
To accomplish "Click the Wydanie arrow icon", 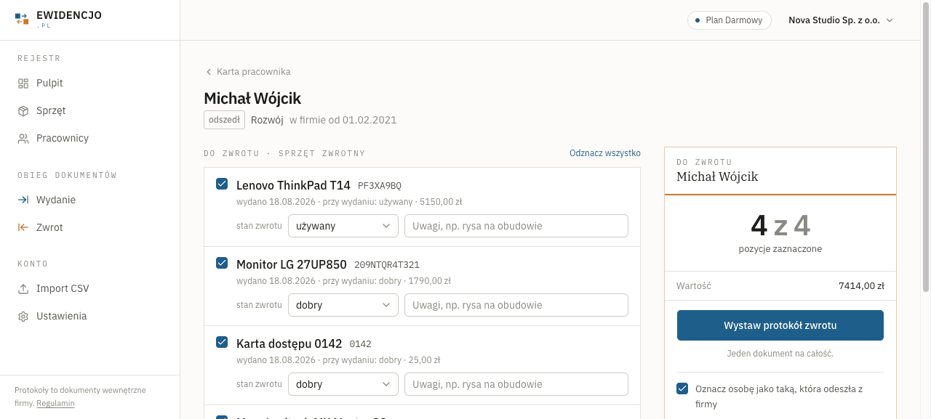I will (23, 200).
